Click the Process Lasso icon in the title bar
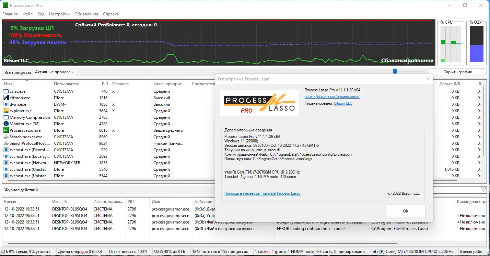490x256 pixels. tap(6, 5)
